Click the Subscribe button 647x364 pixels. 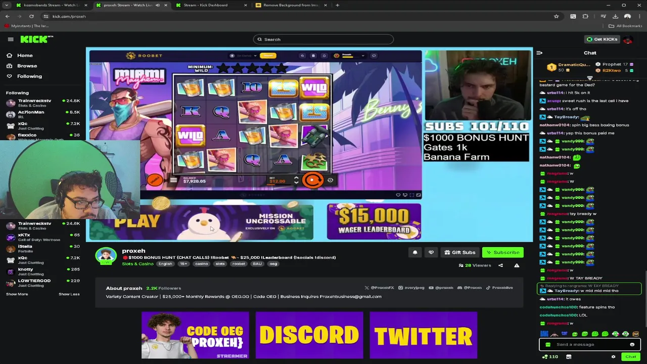point(503,252)
